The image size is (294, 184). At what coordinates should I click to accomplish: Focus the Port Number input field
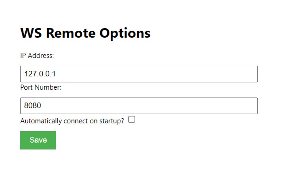(x=139, y=106)
